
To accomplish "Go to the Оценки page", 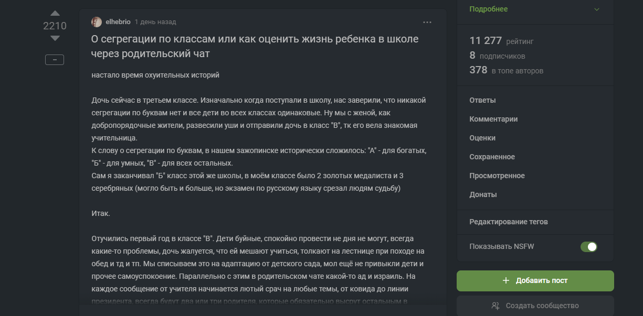I will point(482,138).
